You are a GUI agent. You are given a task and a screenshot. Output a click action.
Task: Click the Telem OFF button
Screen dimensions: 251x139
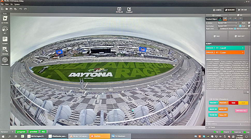pyautogui.click(x=223, y=115)
